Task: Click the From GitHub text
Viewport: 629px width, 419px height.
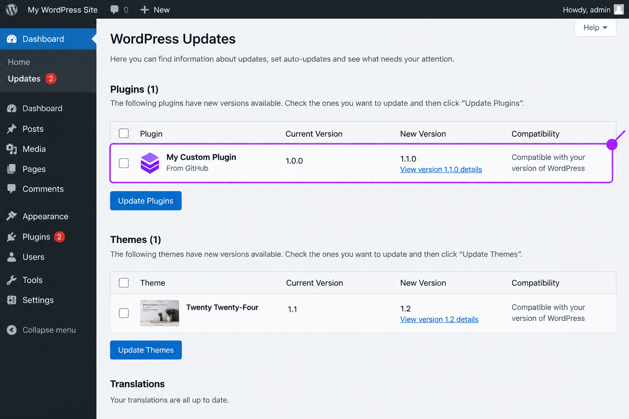Action: click(187, 168)
